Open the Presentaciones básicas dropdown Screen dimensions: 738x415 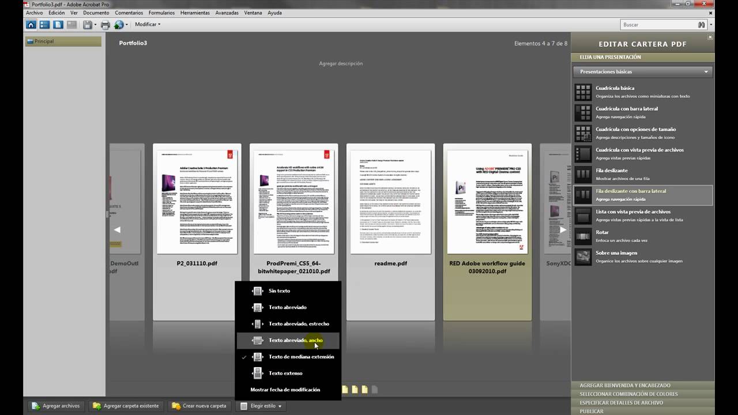(x=643, y=72)
